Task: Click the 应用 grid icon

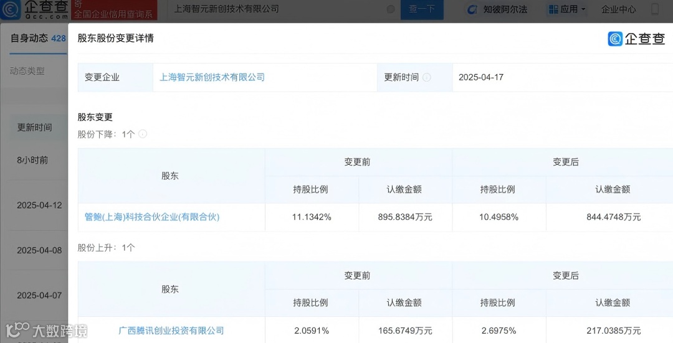Action: click(x=554, y=9)
